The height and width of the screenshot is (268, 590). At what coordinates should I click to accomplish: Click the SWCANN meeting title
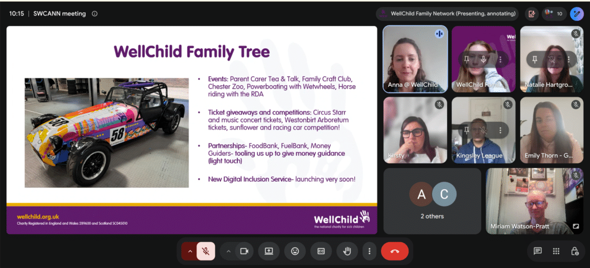(59, 14)
